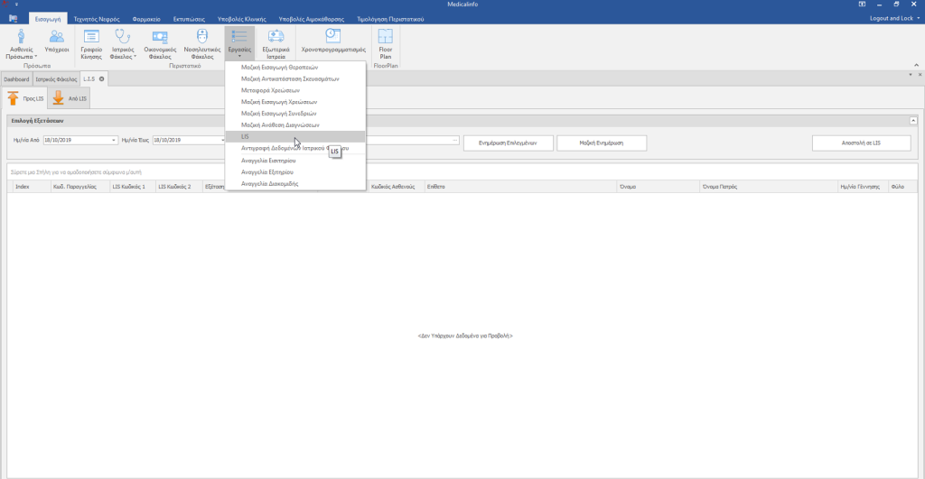Open the Floor Plan icon
Image resolution: width=925 pixels, height=479 pixels.
pyautogui.click(x=386, y=38)
